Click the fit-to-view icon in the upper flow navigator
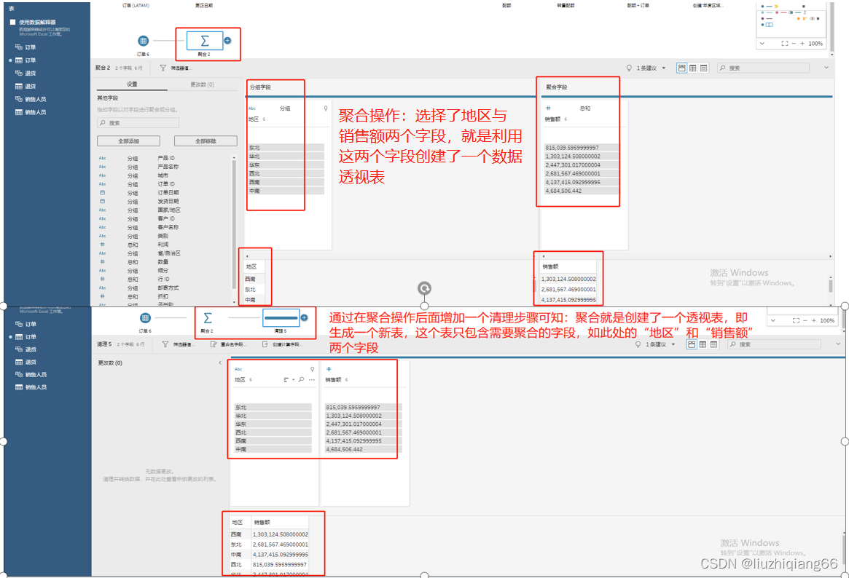 pos(785,43)
